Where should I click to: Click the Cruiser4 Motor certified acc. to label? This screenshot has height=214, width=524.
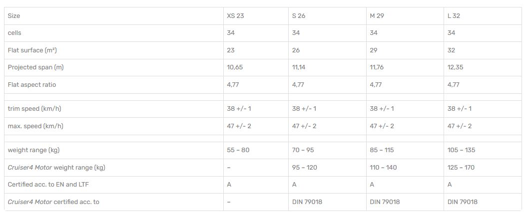[x=53, y=202]
